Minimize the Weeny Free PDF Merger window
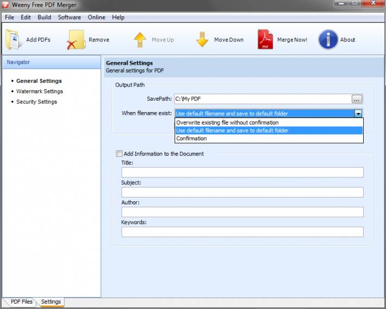The width and height of the screenshot is (386, 309). click(x=341, y=3)
